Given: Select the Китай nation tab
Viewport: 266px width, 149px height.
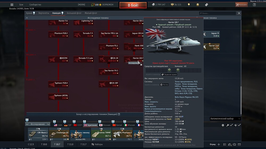Looking at the screenshot, I should pos(117,125).
